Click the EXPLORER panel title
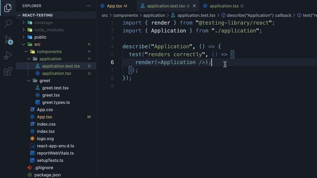This screenshot has height=178, width=317. [32, 6]
